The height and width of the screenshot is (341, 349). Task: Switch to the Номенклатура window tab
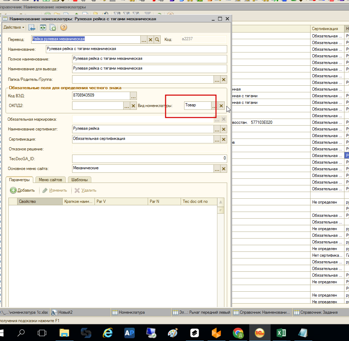(x=131, y=312)
